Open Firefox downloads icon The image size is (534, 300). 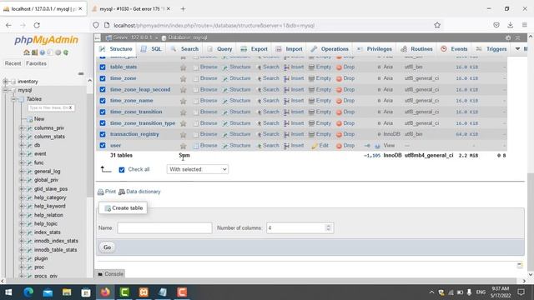510,25
